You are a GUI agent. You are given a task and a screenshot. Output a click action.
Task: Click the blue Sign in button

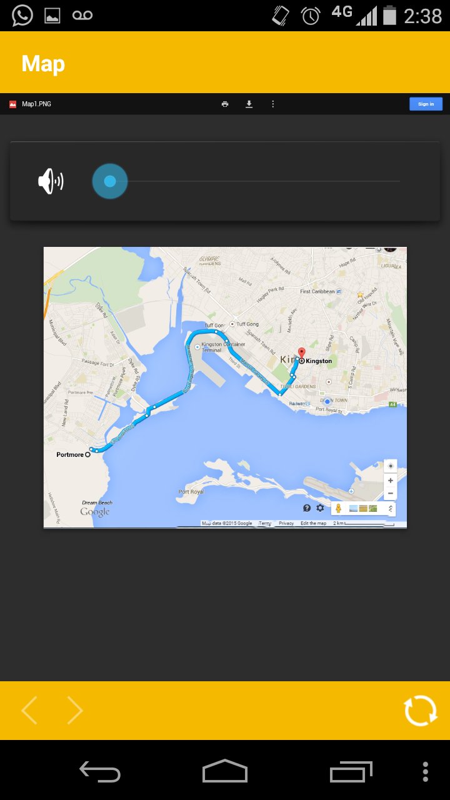pyautogui.click(x=426, y=104)
